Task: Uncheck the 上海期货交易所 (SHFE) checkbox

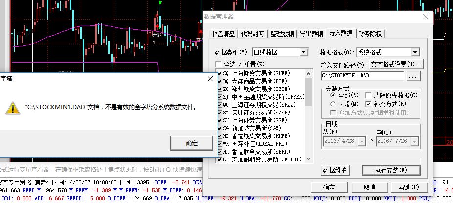Action: click(x=219, y=73)
